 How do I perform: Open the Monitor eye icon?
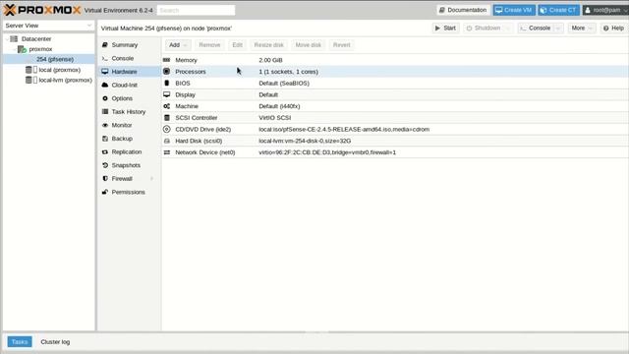(x=105, y=125)
